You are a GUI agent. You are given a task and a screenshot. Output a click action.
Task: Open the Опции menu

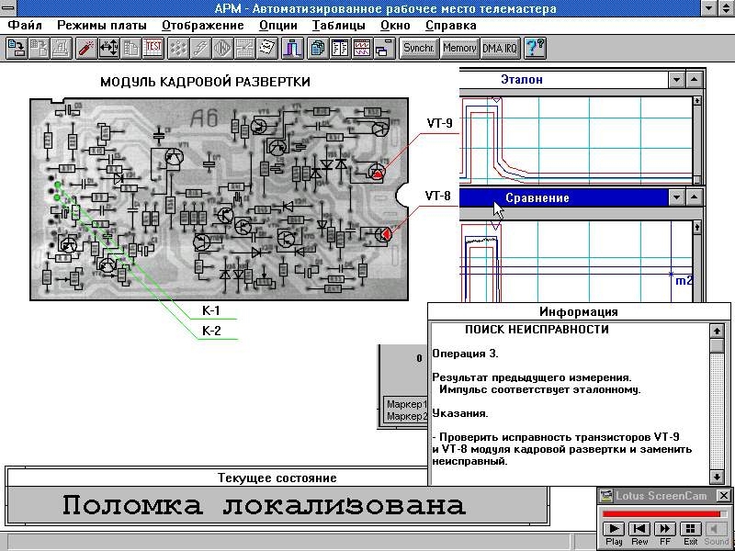pyautogui.click(x=278, y=26)
